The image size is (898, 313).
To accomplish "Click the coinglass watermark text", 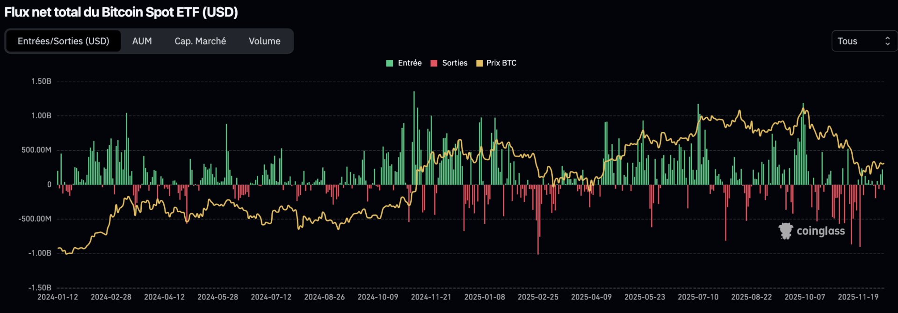I will (x=820, y=231).
